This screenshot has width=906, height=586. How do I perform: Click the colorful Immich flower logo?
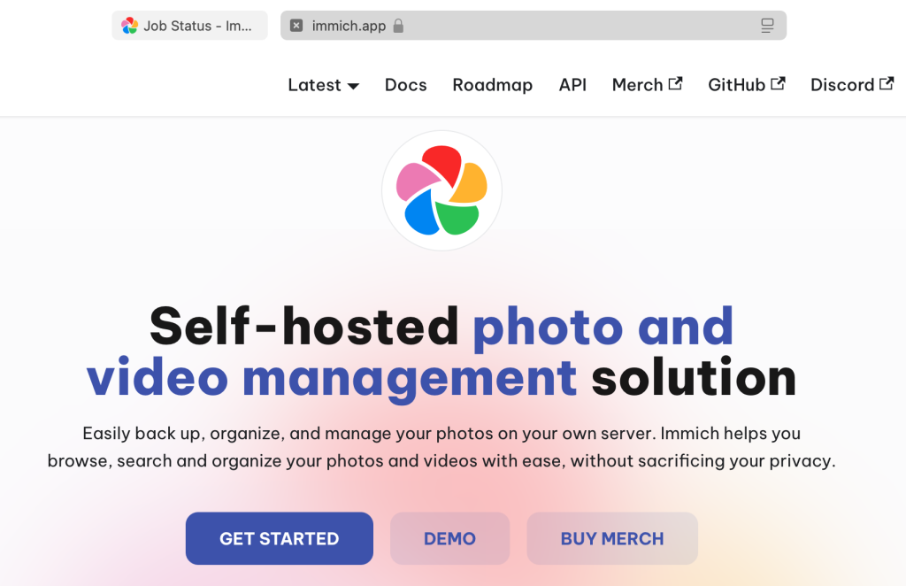(x=441, y=191)
